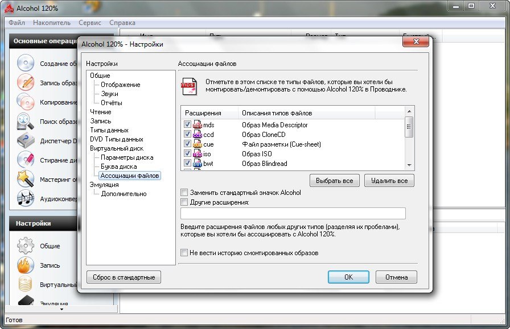Screen dimensions: 510x329
Task: Open the disc erasing icon in sidebar
Action: (26, 160)
